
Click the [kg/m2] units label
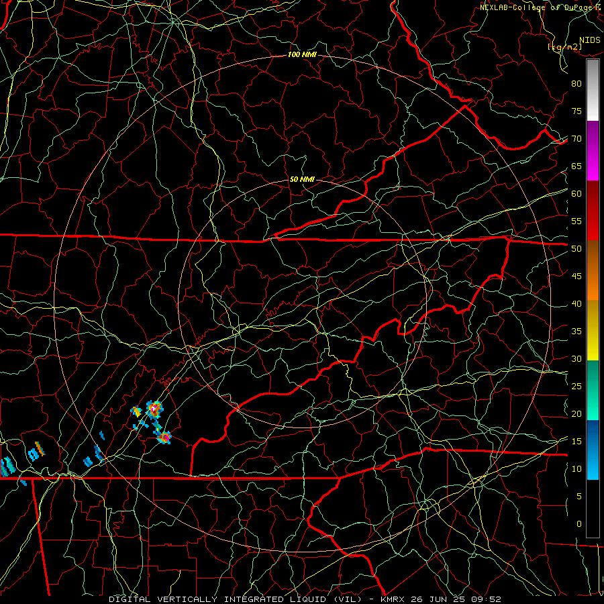click(x=564, y=47)
